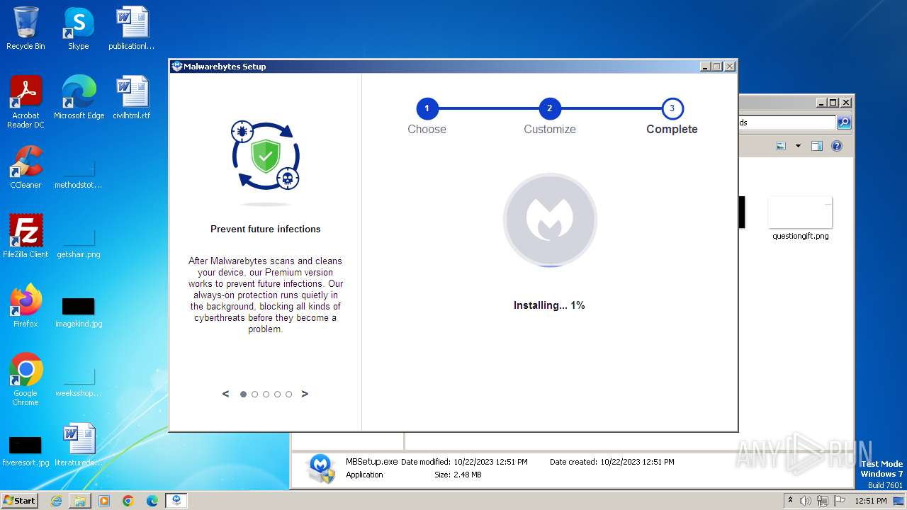This screenshot has width=907, height=510.
Task: Click the Size: 2.48 MB text
Action: 458,475
